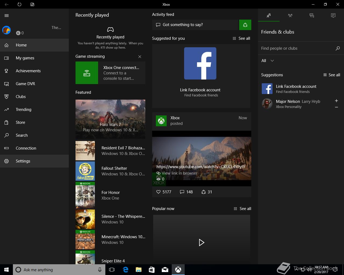Viewport: 344px width, 275px height.
Task: Click the back arrow in title bar
Action: click(x=7, y=4)
